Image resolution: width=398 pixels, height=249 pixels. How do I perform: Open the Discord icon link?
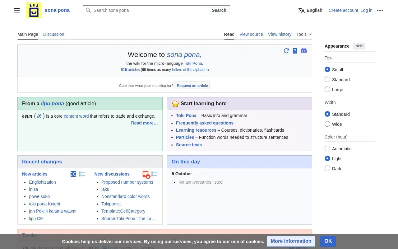point(304,51)
